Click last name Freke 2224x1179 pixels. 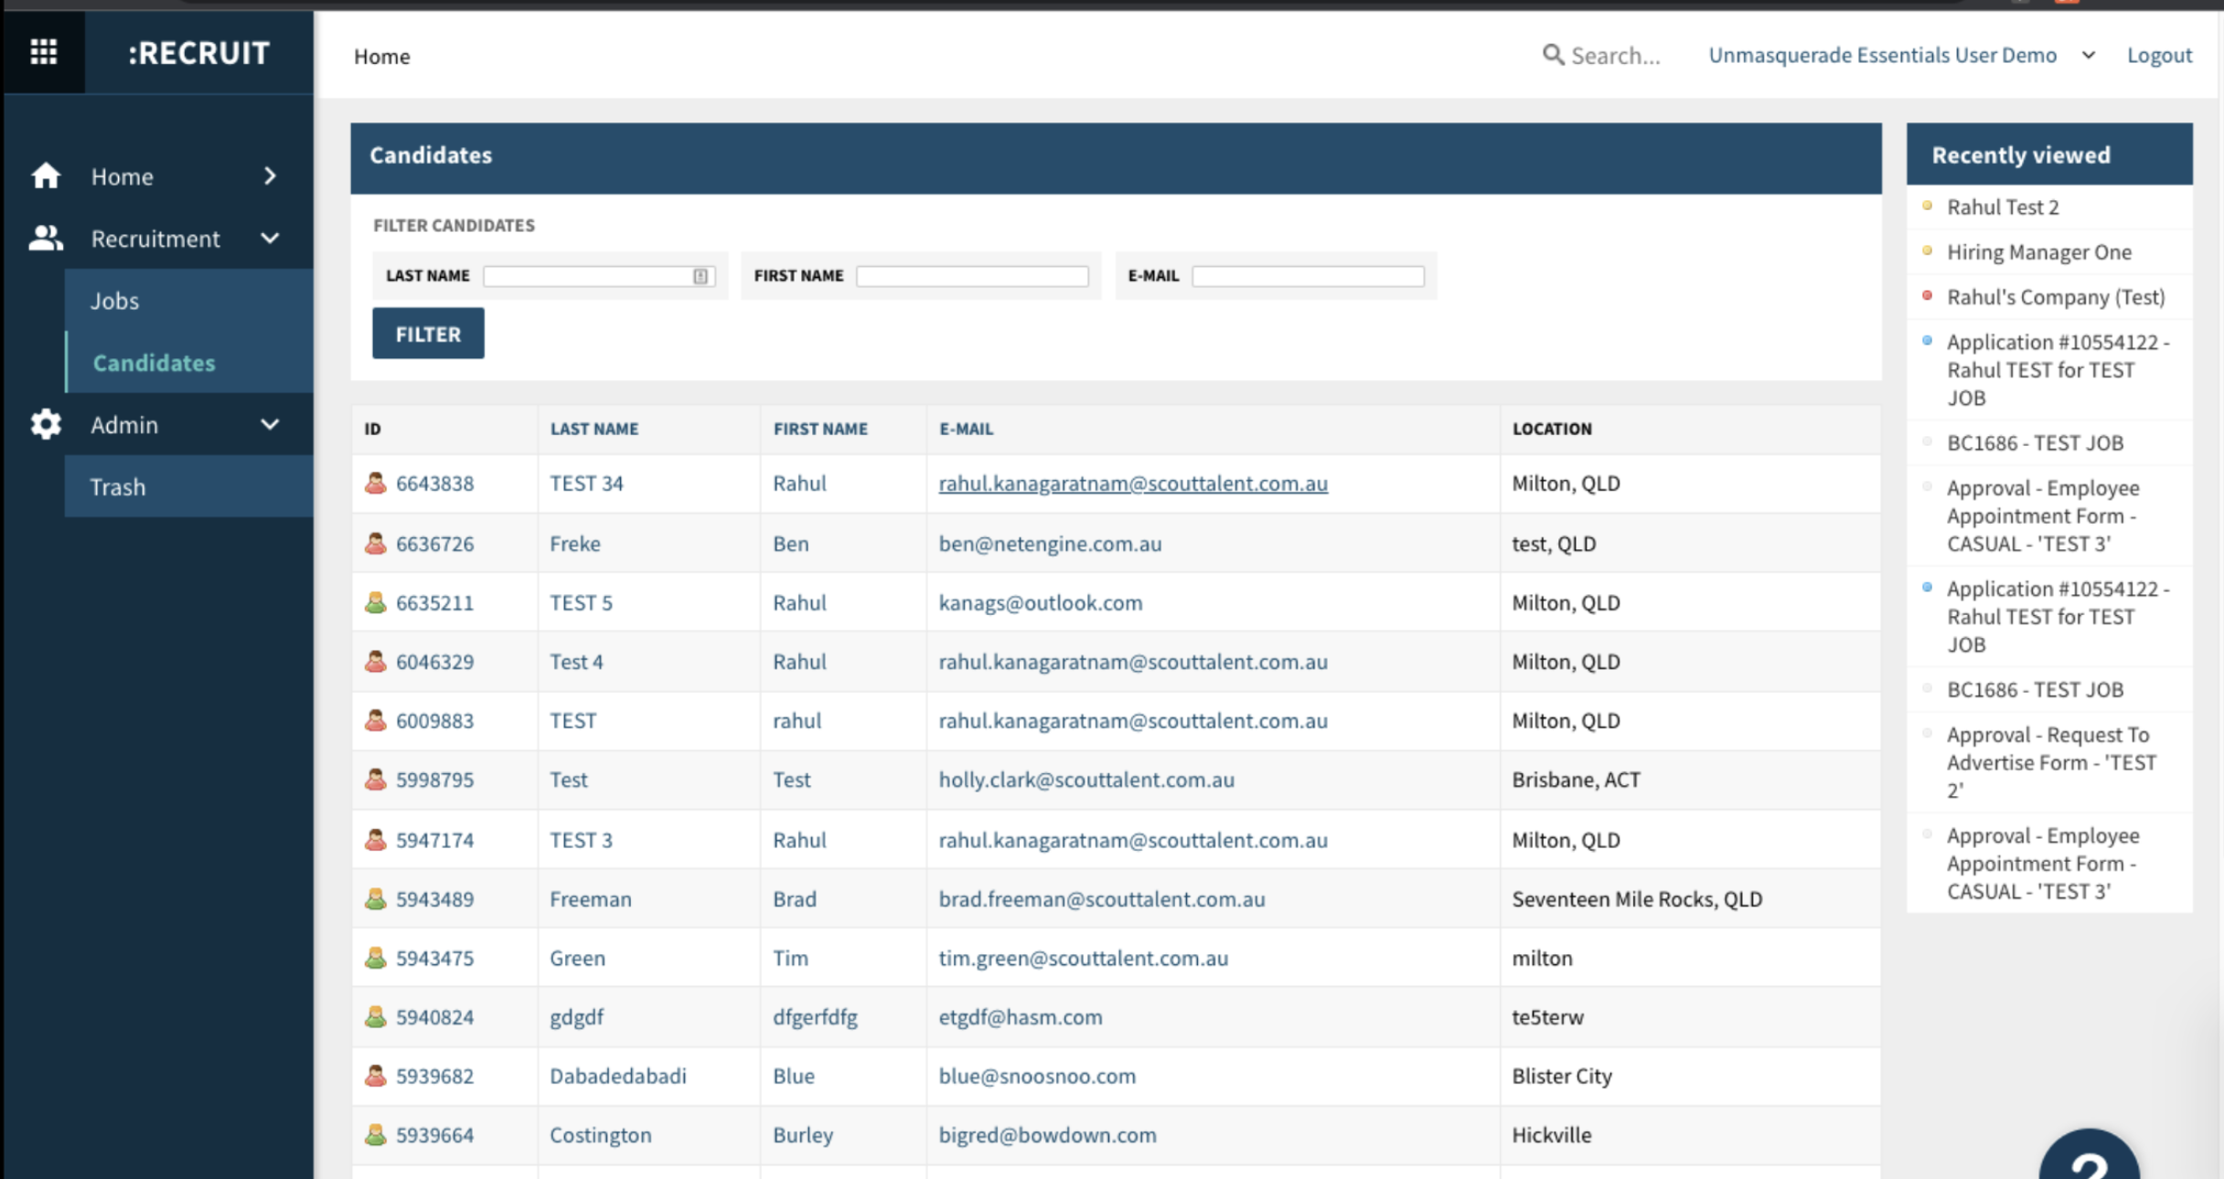tap(575, 544)
